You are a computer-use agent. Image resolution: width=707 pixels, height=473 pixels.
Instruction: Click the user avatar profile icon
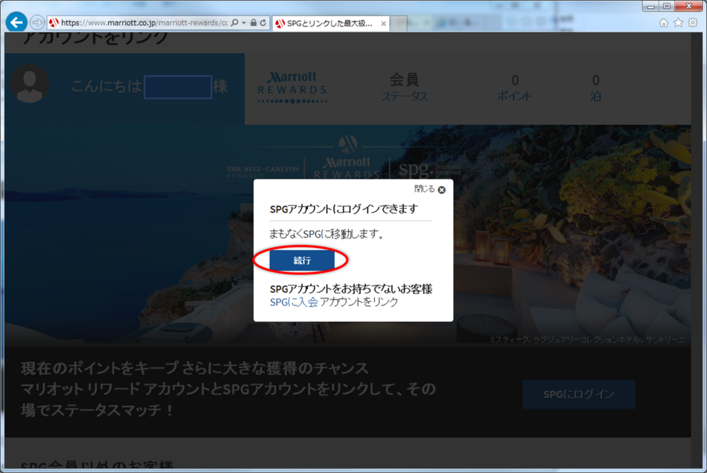click(x=30, y=84)
